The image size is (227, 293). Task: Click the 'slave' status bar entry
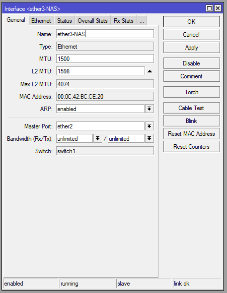tap(144, 284)
